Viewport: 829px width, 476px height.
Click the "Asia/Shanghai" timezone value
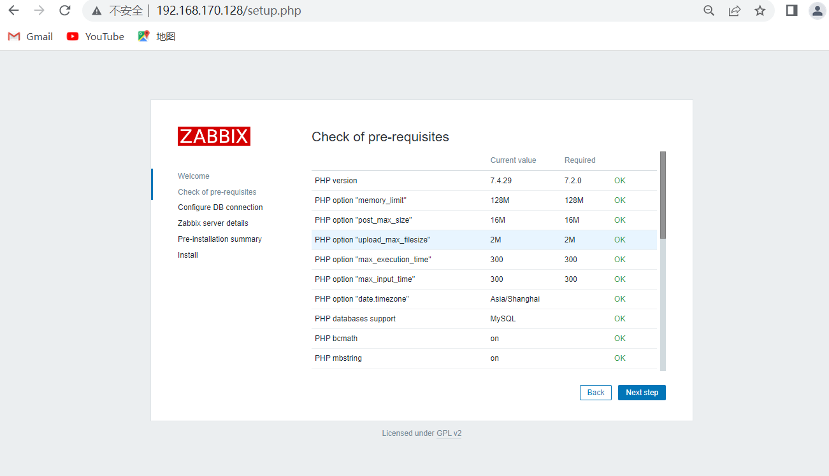[515, 299]
